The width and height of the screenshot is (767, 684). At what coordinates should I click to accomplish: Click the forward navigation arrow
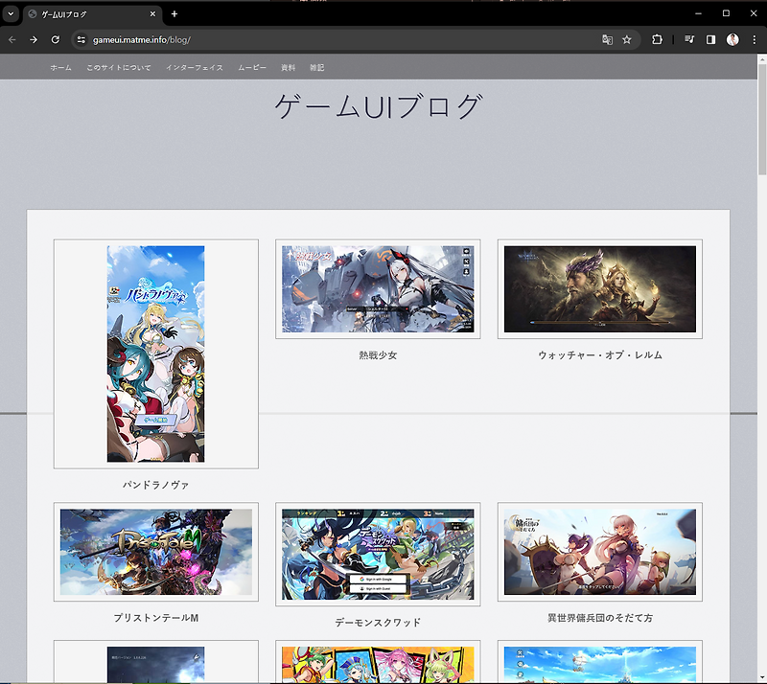coord(35,39)
